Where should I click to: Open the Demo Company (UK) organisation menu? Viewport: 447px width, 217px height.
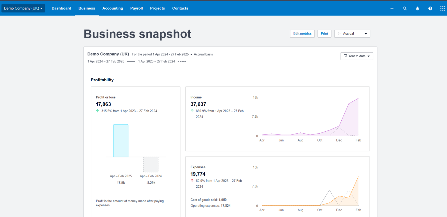coord(23,8)
